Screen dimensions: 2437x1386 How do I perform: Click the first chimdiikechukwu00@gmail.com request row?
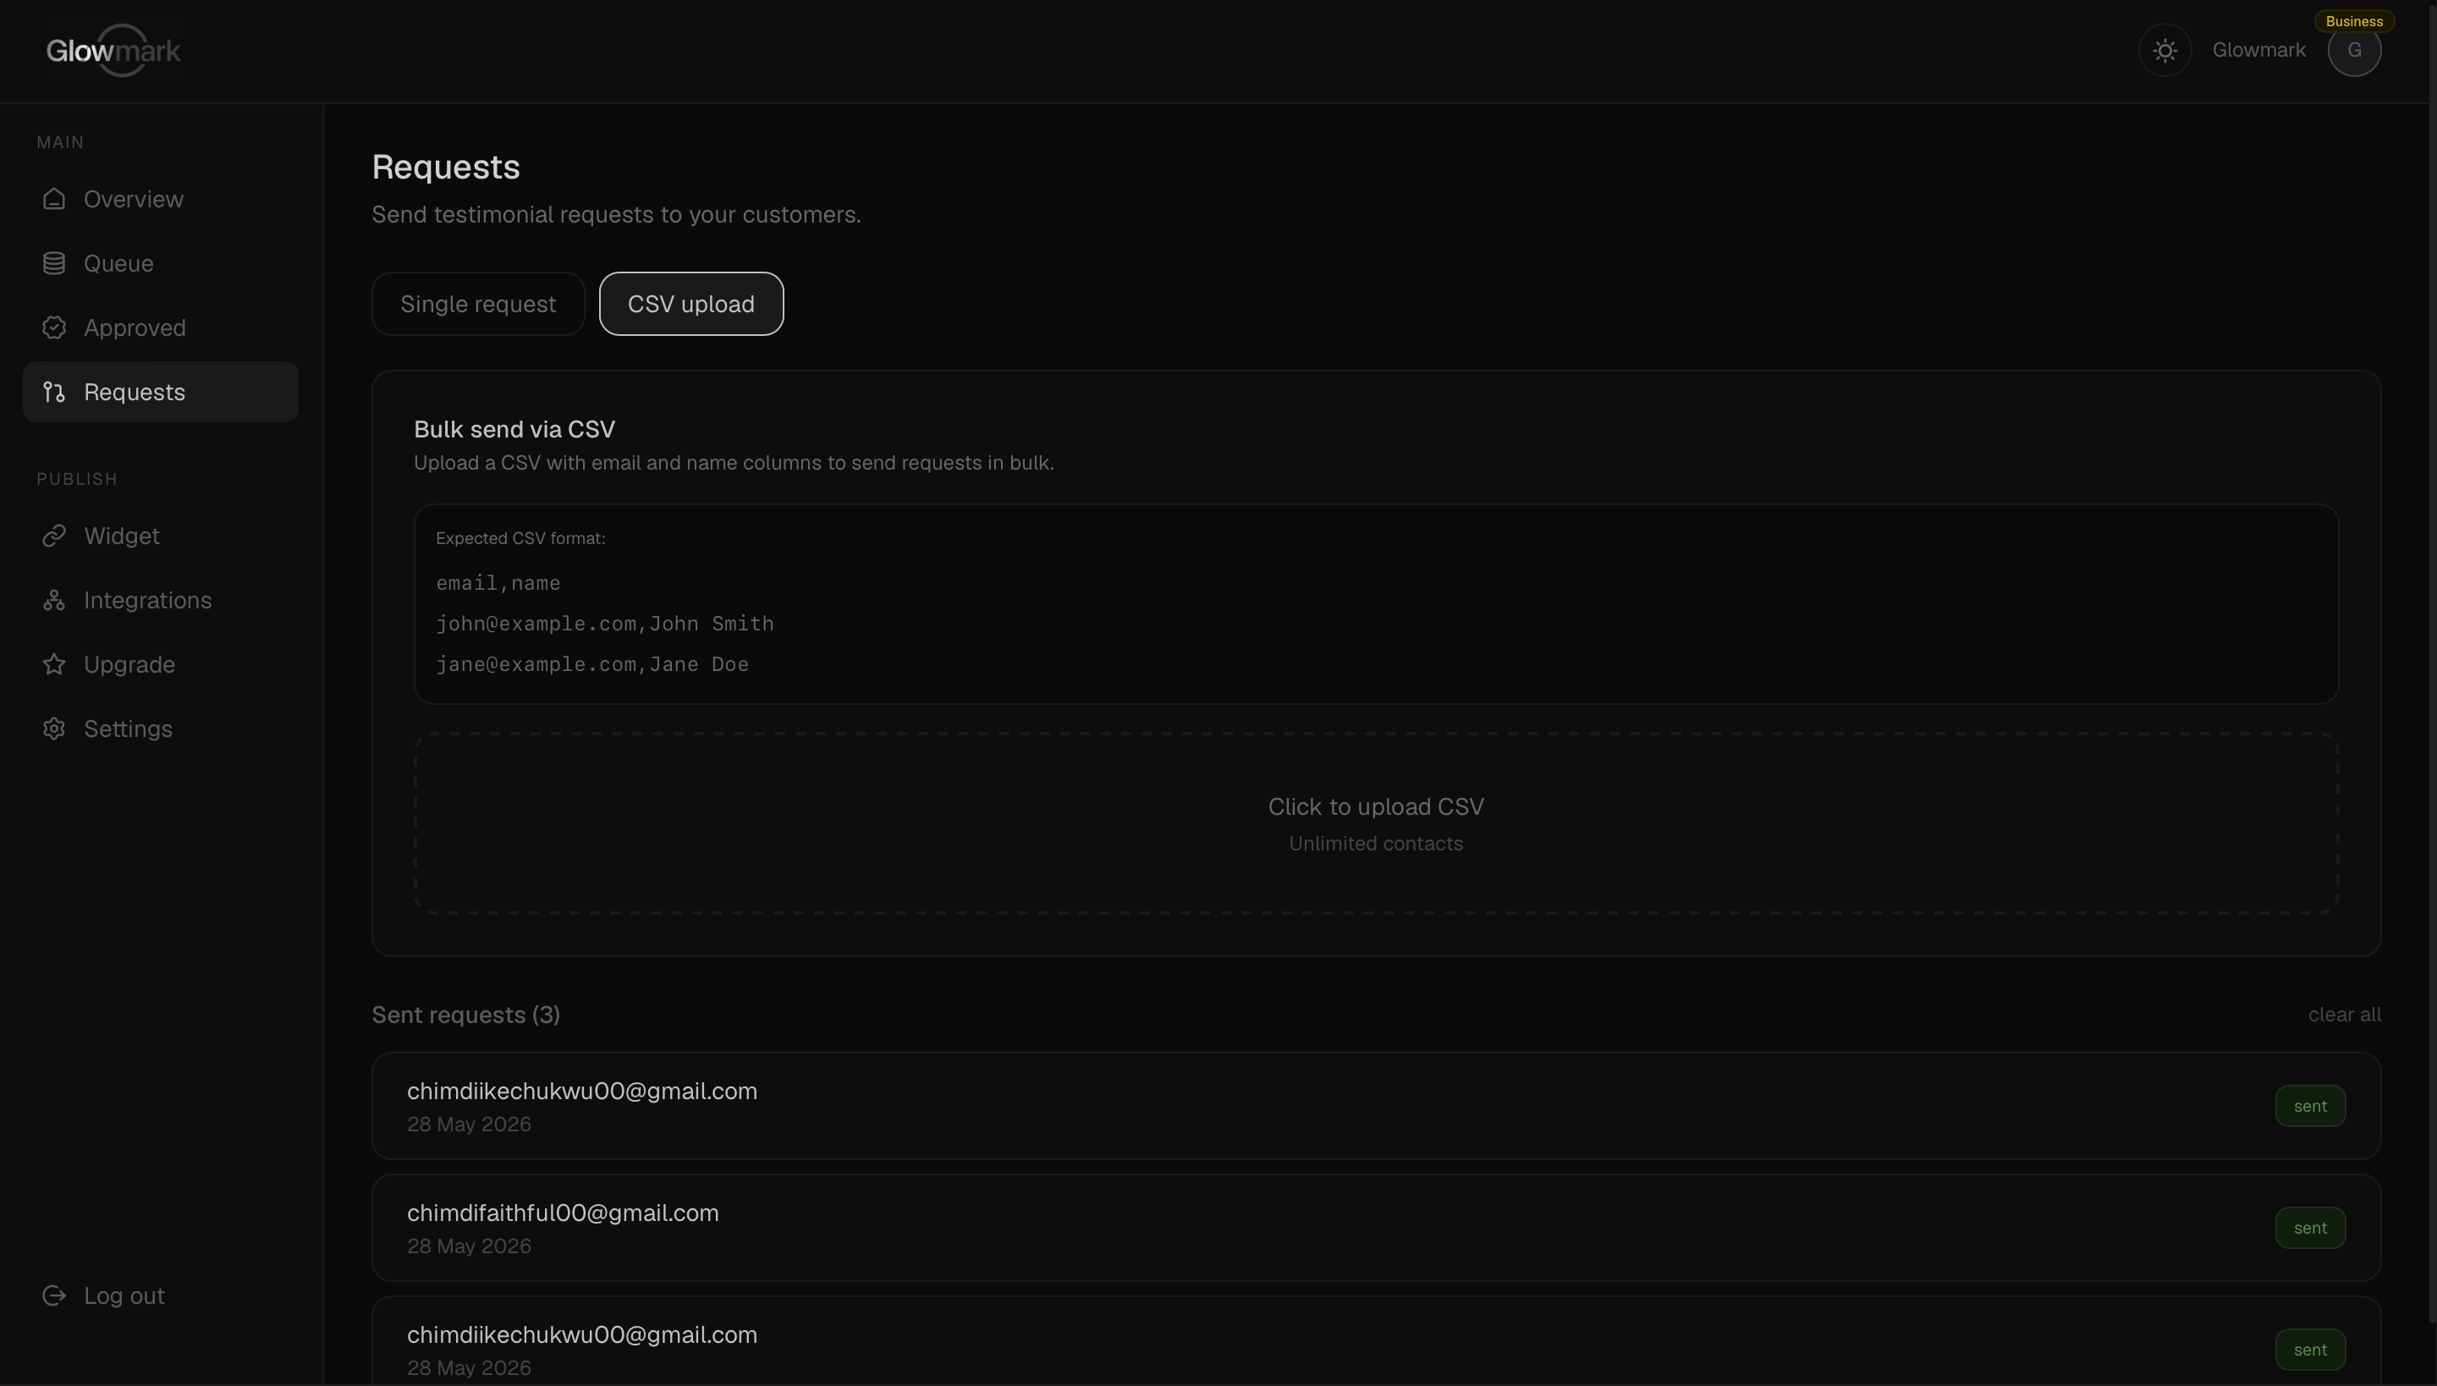[1376, 1106]
